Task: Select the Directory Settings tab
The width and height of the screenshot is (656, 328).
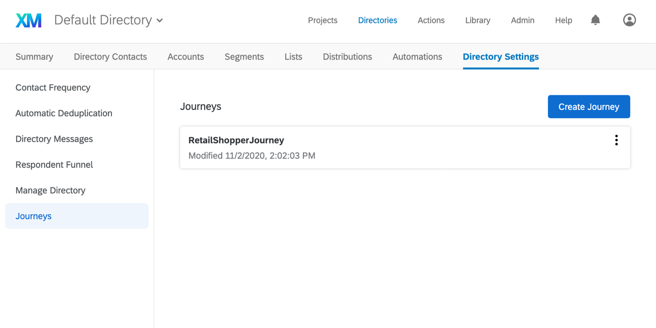Action: point(500,57)
